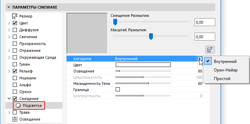Click the Альфа label in the tree
Viewport: 250px width, 124px height.
25,85
